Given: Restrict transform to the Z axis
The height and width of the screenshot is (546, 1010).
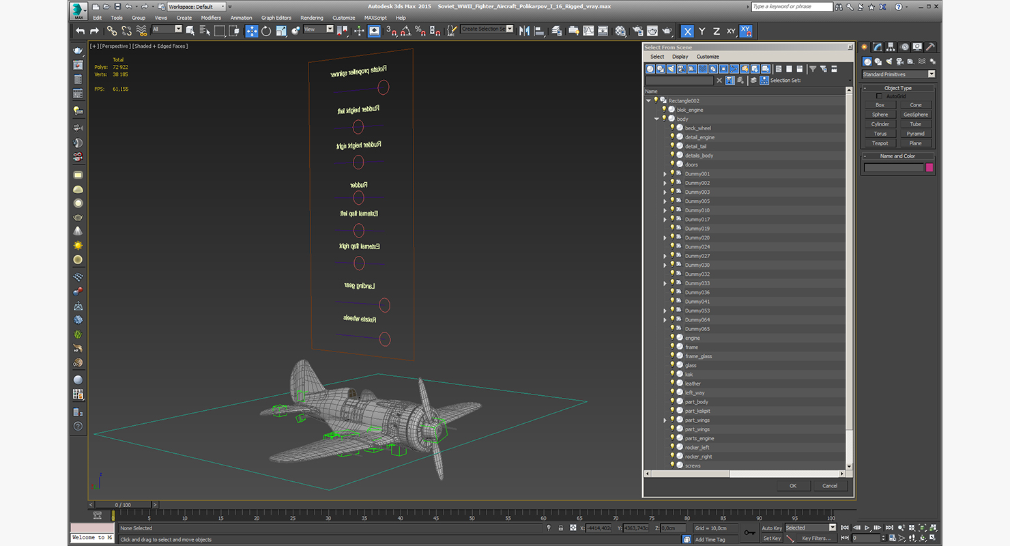Looking at the screenshot, I should click(x=717, y=31).
